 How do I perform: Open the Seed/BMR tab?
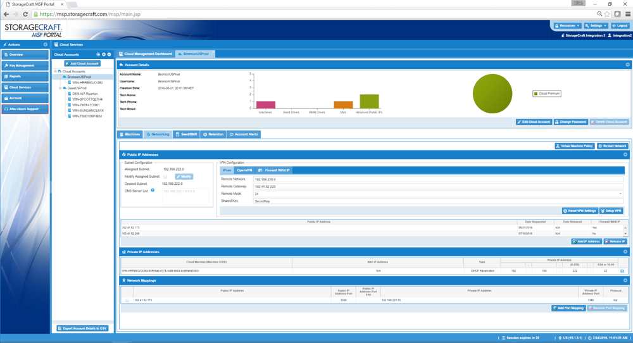click(186, 134)
